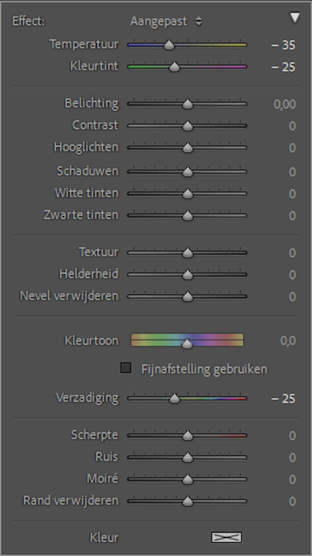Enable Fijnafstelling gebruiken checkbox

(x=126, y=368)
